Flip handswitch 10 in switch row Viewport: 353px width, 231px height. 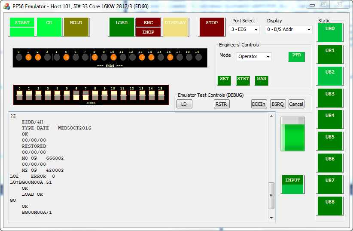(x=114, y=95)
